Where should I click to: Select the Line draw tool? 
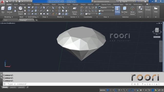(x=44, y=11)
